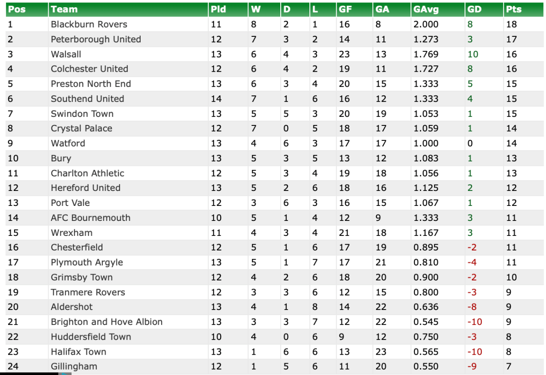This screenshot has width=546, height=375.
Task: Select the Blackburn Rovers team name
Action: coord(89,24)
